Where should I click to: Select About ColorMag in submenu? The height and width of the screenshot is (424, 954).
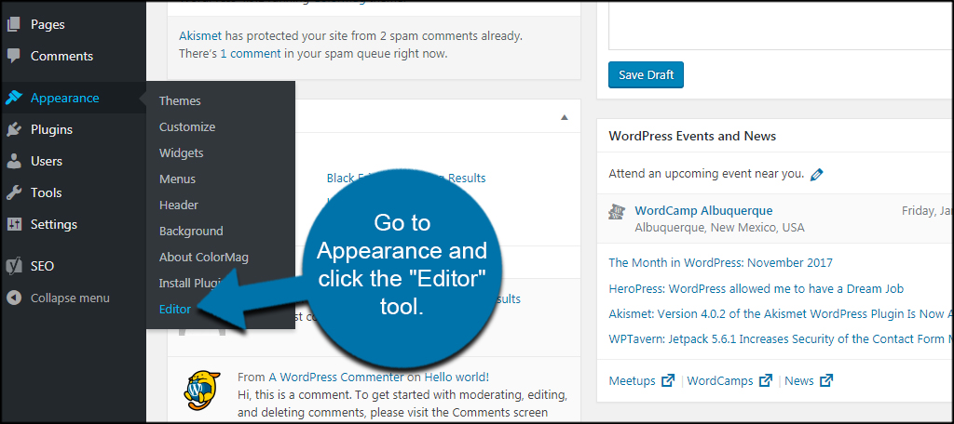click(204, 257)
